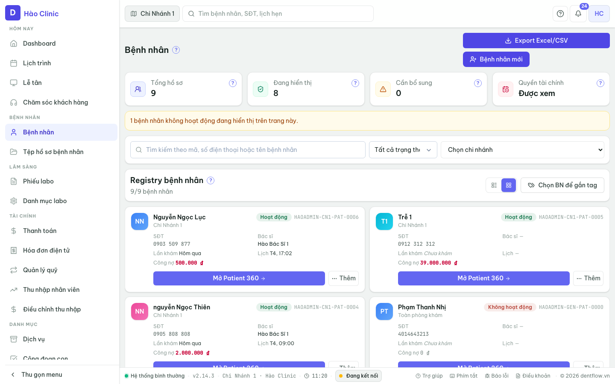Open Trợ giúp link in footer
The height and width of the screenshot is (384, 615).
coord(429,376)
